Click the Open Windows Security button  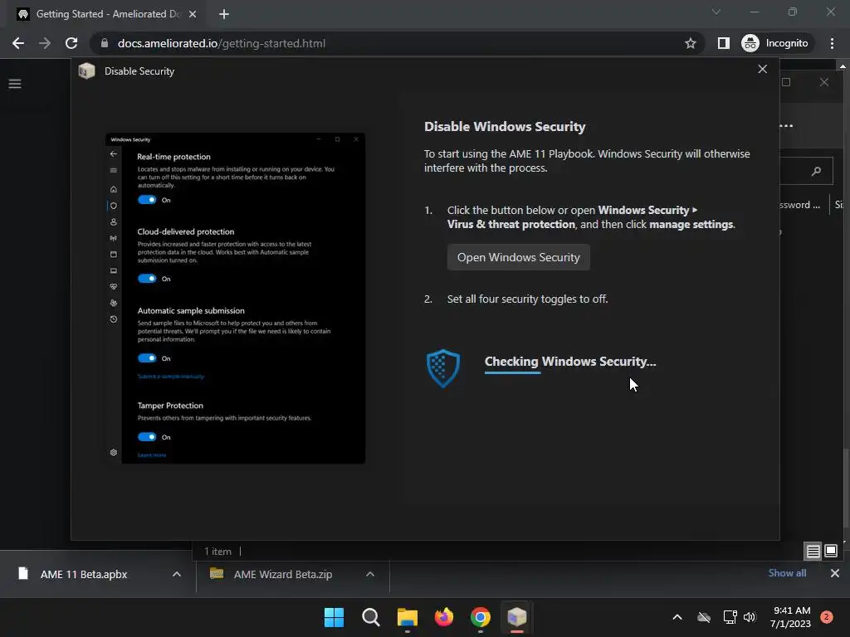[x=518, y=257]
